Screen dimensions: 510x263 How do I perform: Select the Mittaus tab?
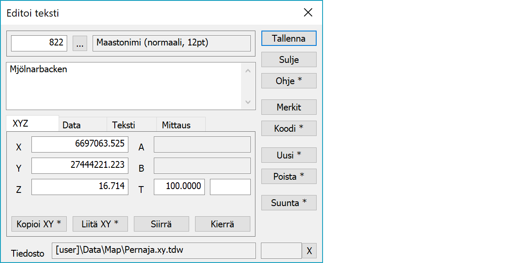pyautogui.click(x=181, y=125)
